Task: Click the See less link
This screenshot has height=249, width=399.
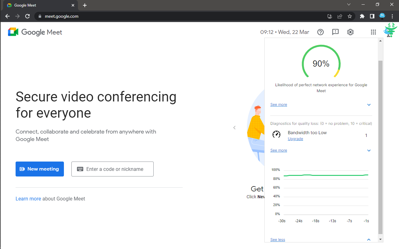Action: pos(277,240)
